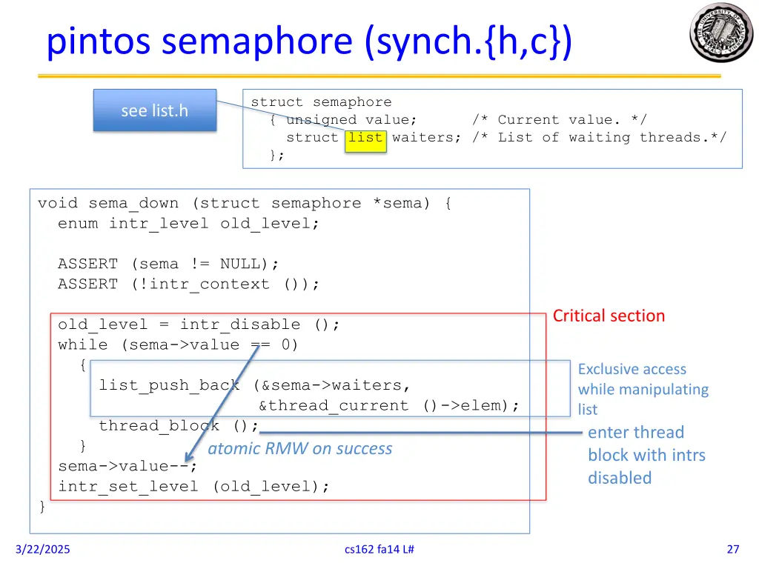Click the 'enter thread block with intrs disabled' note
Viewport: 759px width, 569px height.
pyautogui.click(x=646, y=455)
